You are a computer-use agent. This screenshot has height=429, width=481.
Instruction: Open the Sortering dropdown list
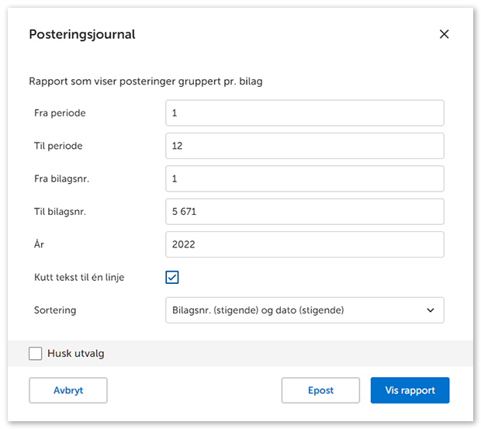pos(304,310)
